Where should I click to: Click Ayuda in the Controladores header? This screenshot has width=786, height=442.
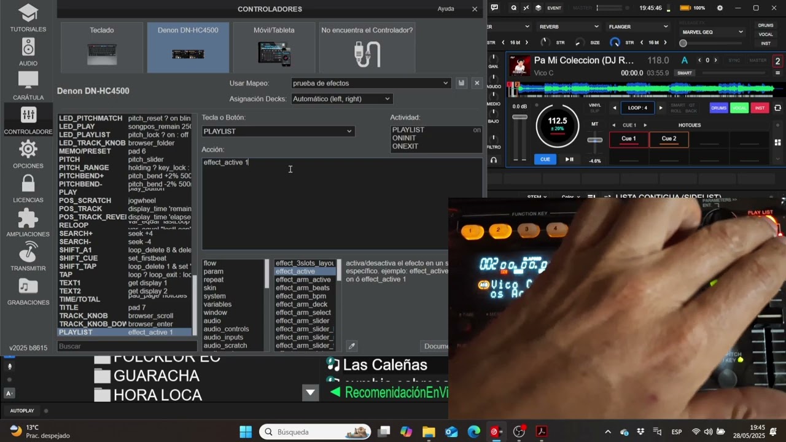(446, 9)
